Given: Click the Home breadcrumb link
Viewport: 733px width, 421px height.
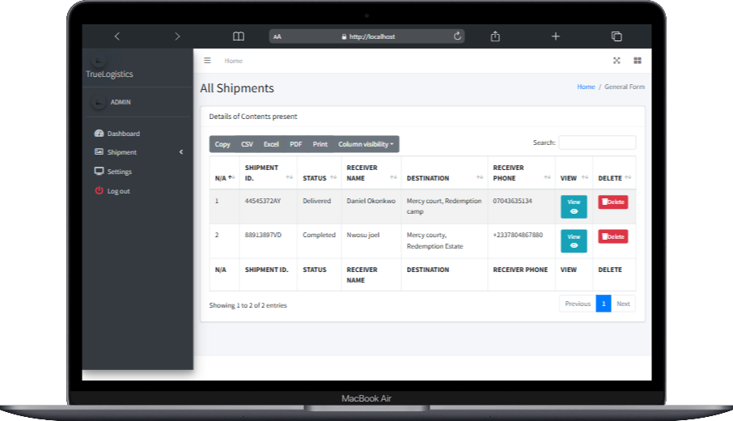Looking at the screenshot, I should pyautogui.click(x=586, y=87).
